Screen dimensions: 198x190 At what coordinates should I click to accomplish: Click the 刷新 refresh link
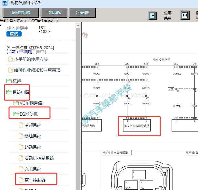point(41,52)
